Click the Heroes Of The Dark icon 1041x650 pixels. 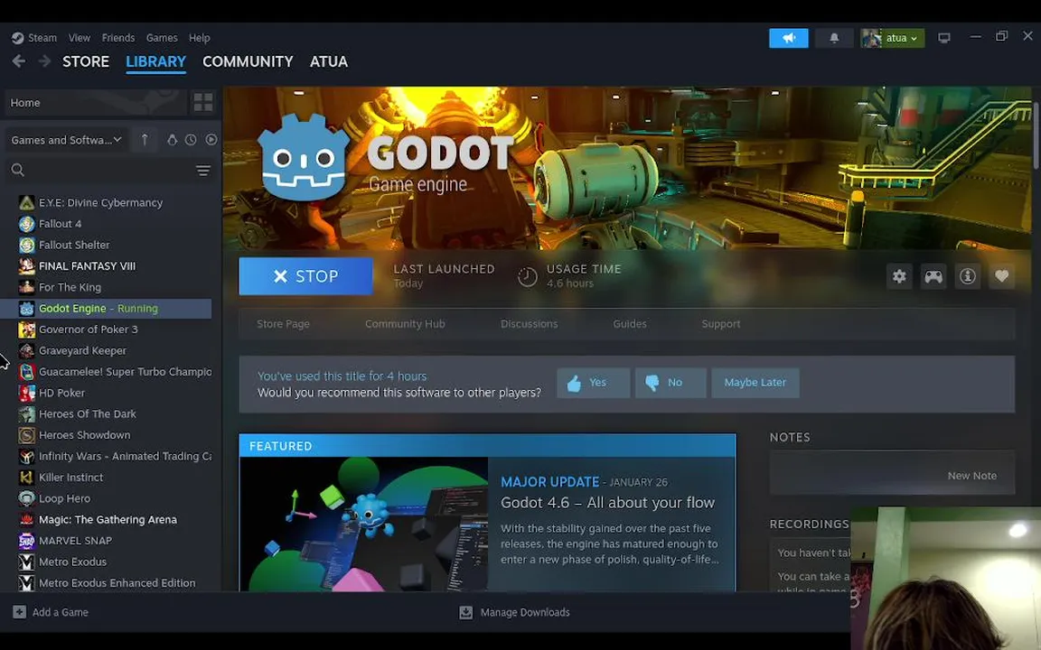[x=26, y=413]
